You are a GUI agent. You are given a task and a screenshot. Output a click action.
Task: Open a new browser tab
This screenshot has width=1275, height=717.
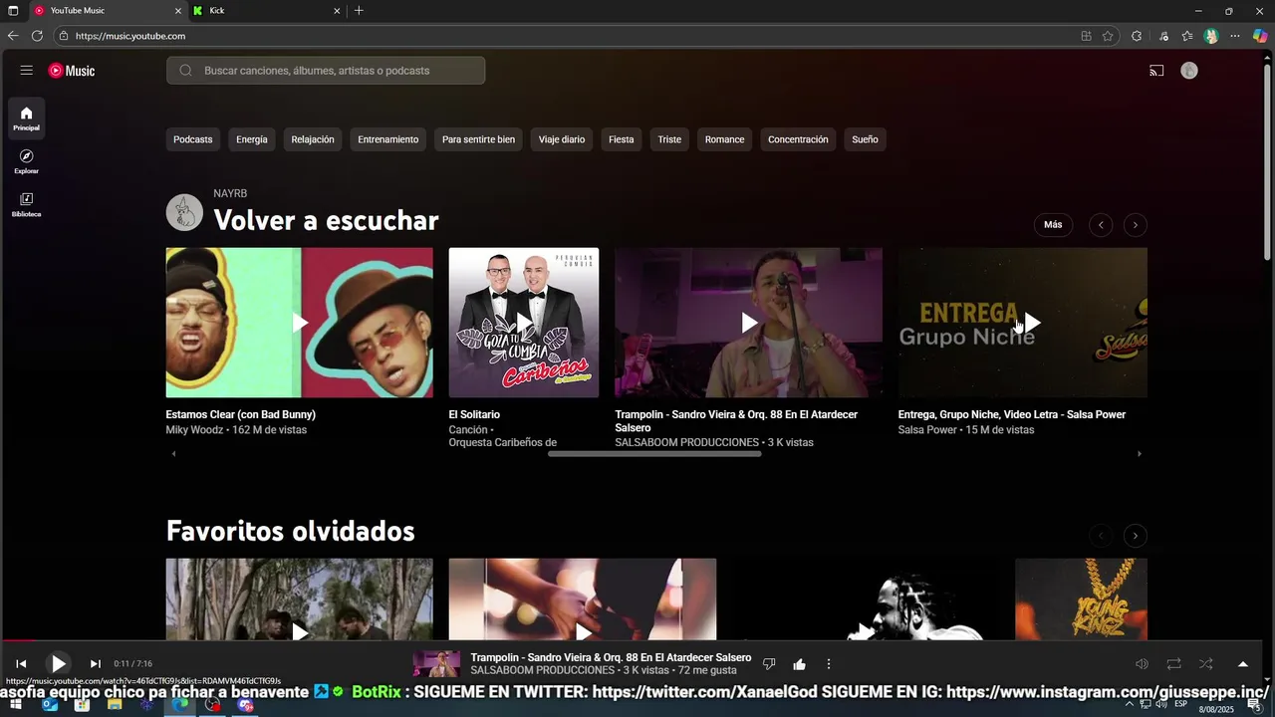(x=359, y=11)
